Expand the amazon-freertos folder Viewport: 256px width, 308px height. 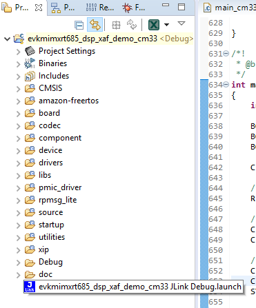click(19, 101)
